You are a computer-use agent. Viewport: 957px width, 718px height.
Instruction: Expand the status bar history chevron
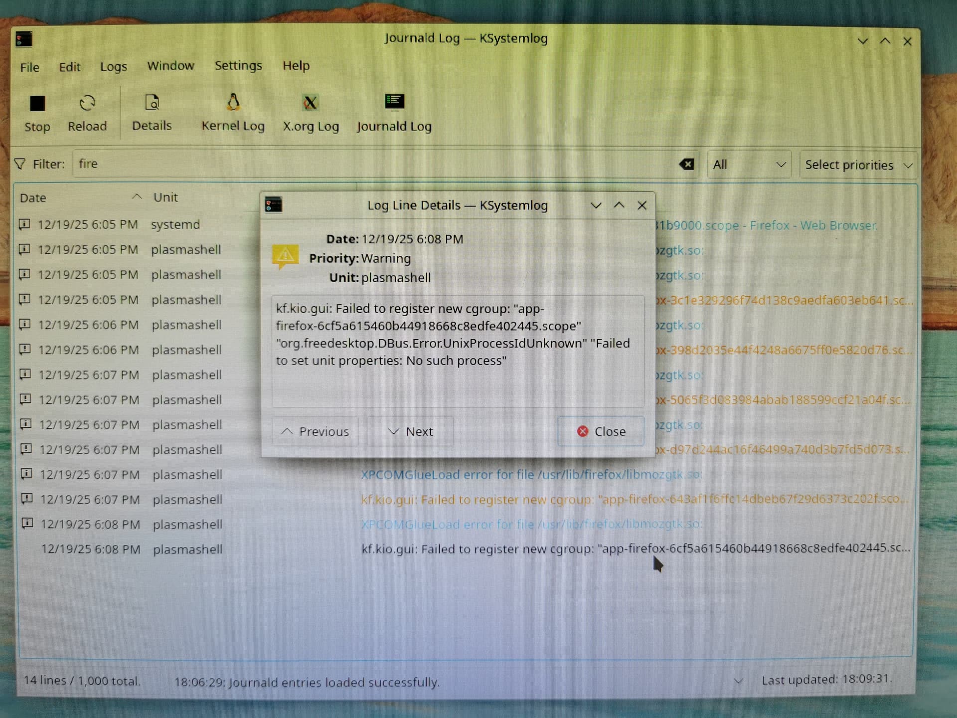[x=738, y=681]
